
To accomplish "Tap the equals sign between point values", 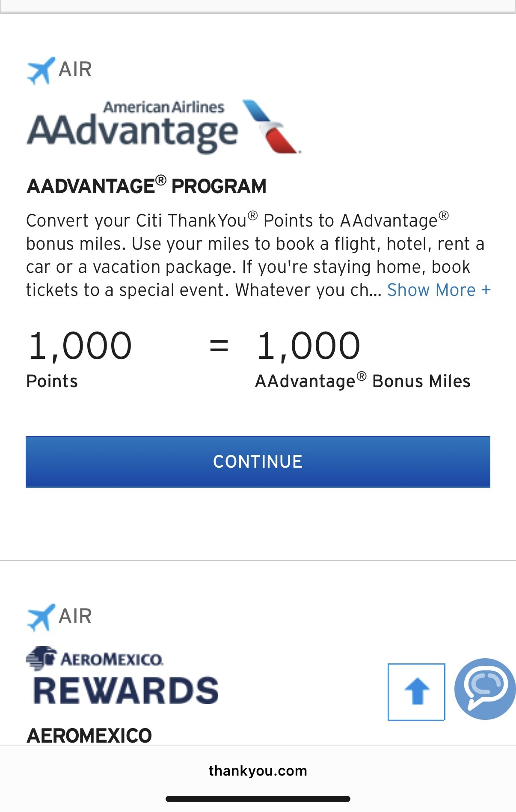I will tap(219, 346).
